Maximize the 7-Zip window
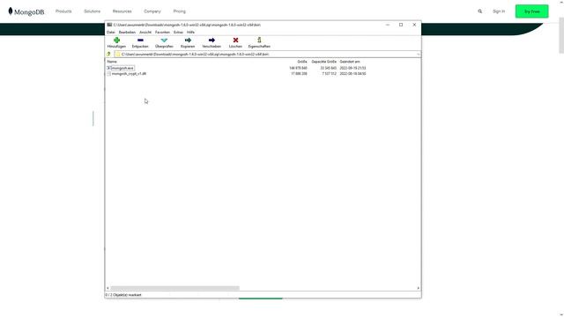Screen dimensions: 564x317 point(401,25)
